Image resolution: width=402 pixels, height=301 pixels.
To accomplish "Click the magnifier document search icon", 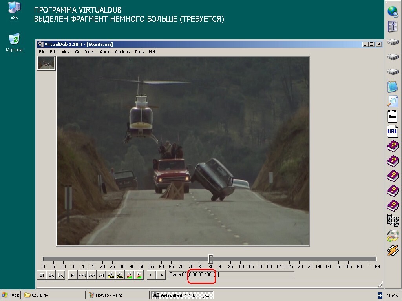I will click(393, 102).
